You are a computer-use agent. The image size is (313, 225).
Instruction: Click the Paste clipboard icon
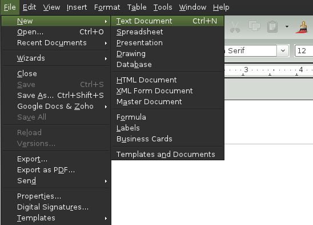[x=272, y=26]
